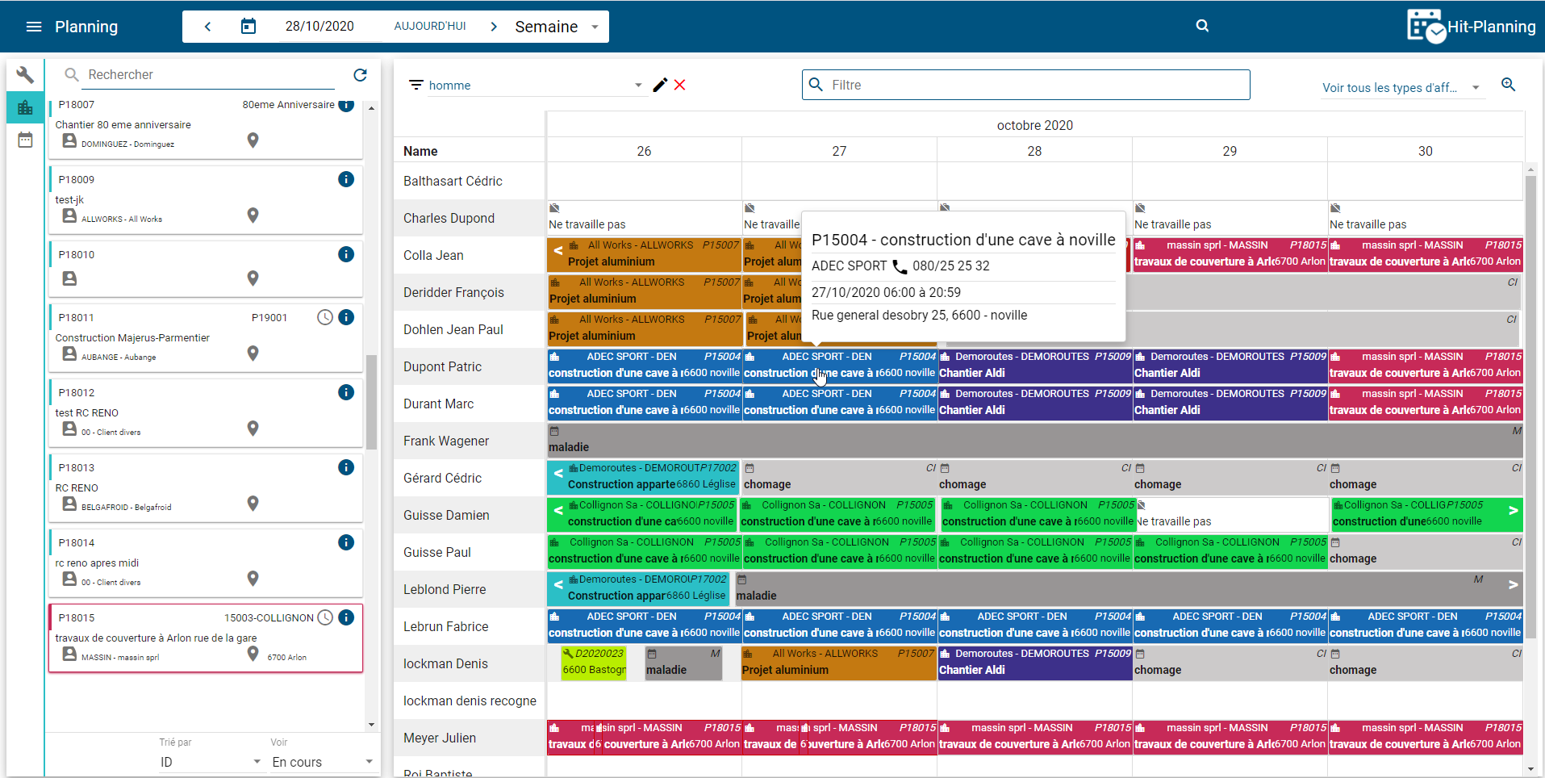Click inside the Filtre input field
Image resolution: width=1545 pixels, height=778 pixels.
[x=1025, y=84]
